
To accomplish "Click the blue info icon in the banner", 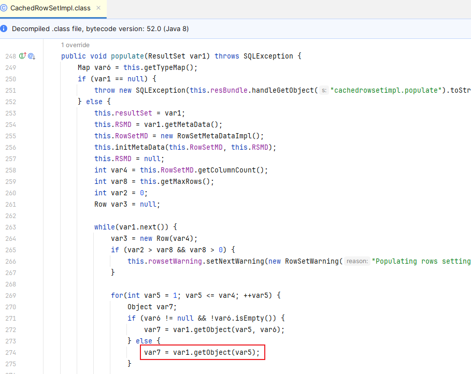I will coord(4,29).
